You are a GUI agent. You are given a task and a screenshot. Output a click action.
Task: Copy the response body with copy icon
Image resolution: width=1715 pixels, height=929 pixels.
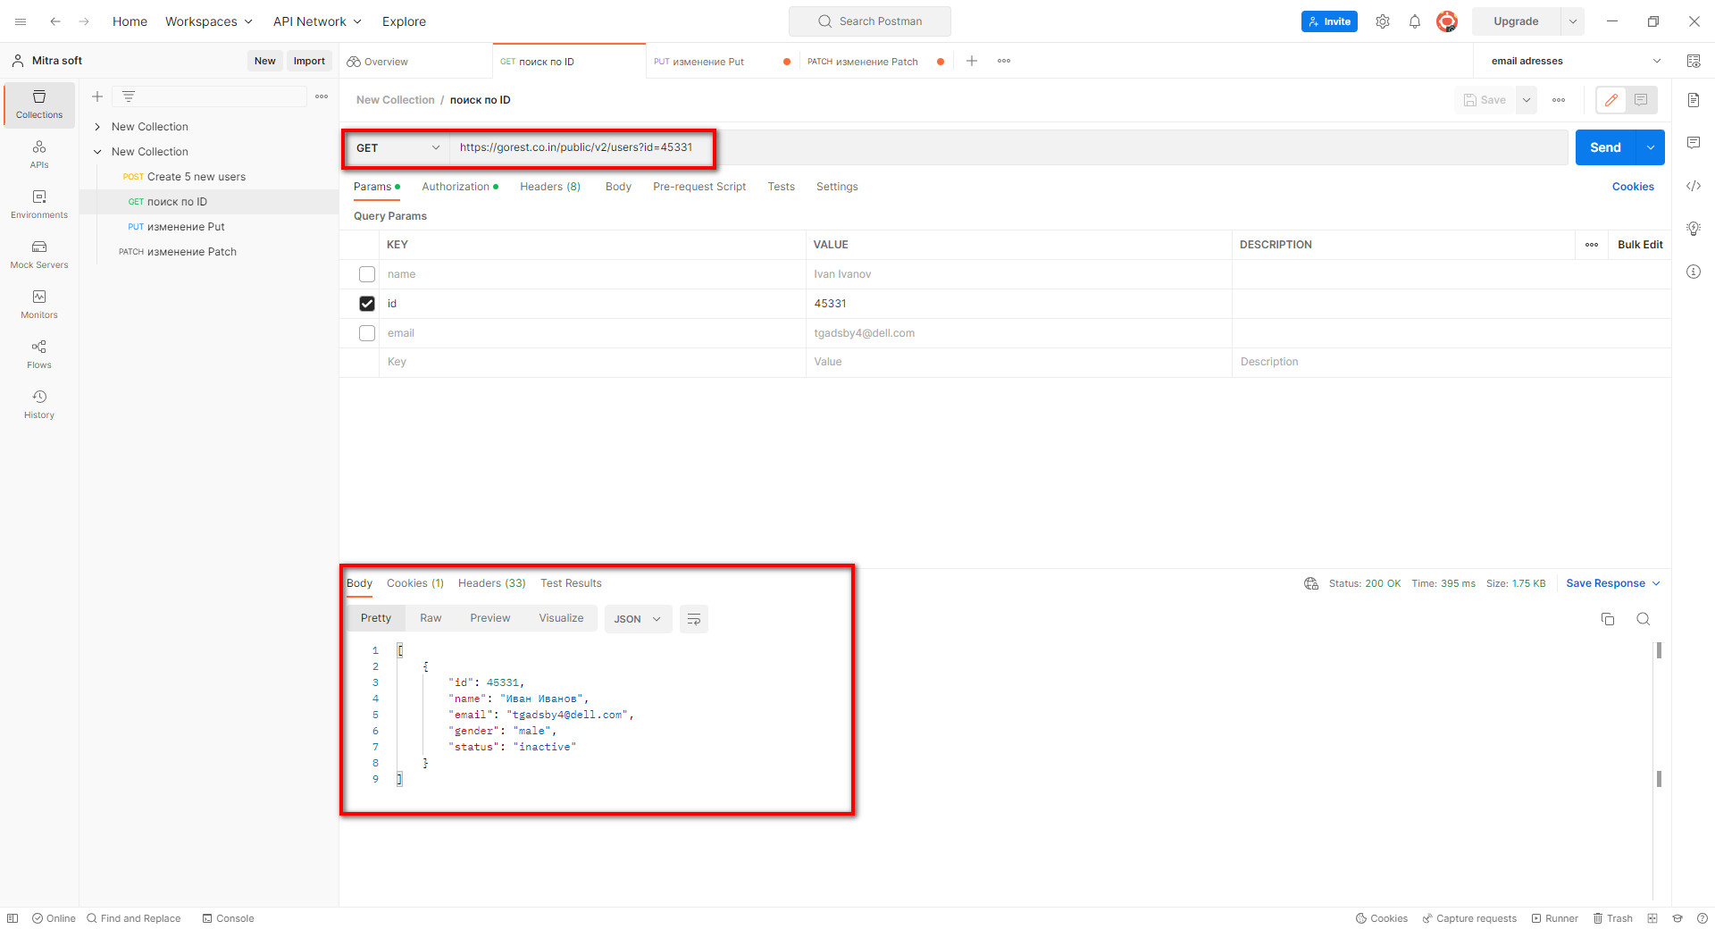[x=1608, y=619]
